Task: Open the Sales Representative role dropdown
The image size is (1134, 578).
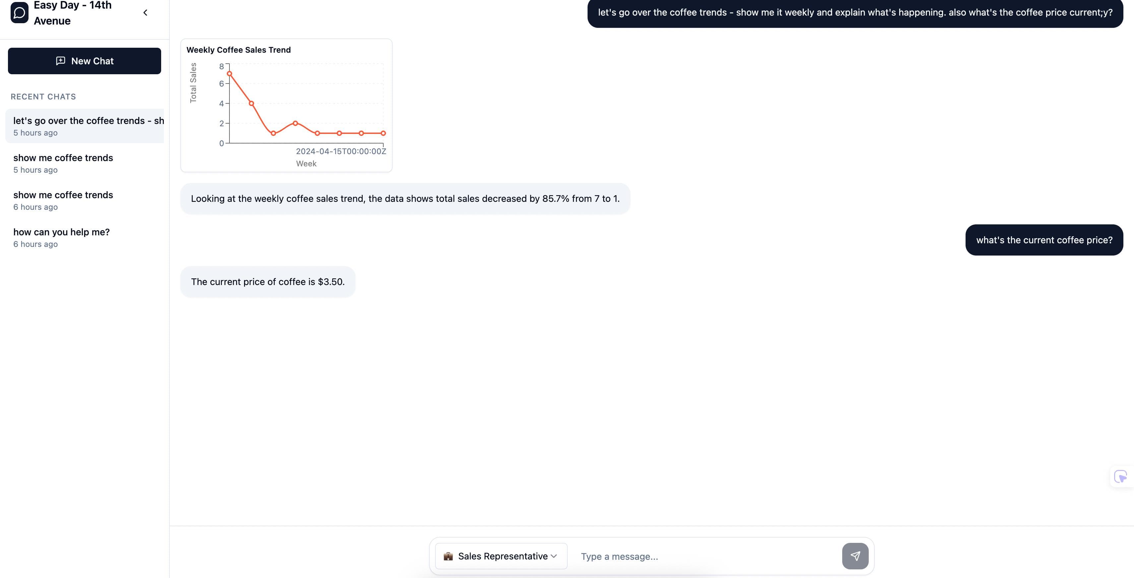Action: pos(501,556)
